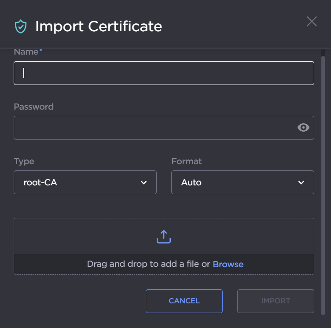Screen dimensions: 331x328
Task: Expand the Type chevron arrow
Action: pos(143,182)
